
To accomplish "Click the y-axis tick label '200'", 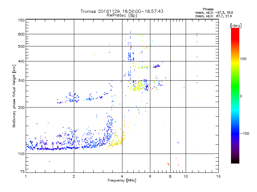I will point(21,108).
